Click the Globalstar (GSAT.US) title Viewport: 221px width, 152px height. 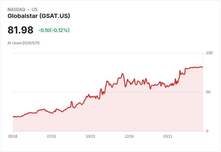tap(39, 16)
